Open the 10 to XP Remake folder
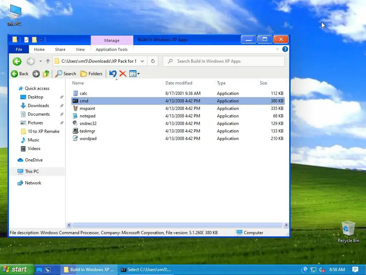The width and height of the screenshot is (366, 275). [x=40, y=131]
